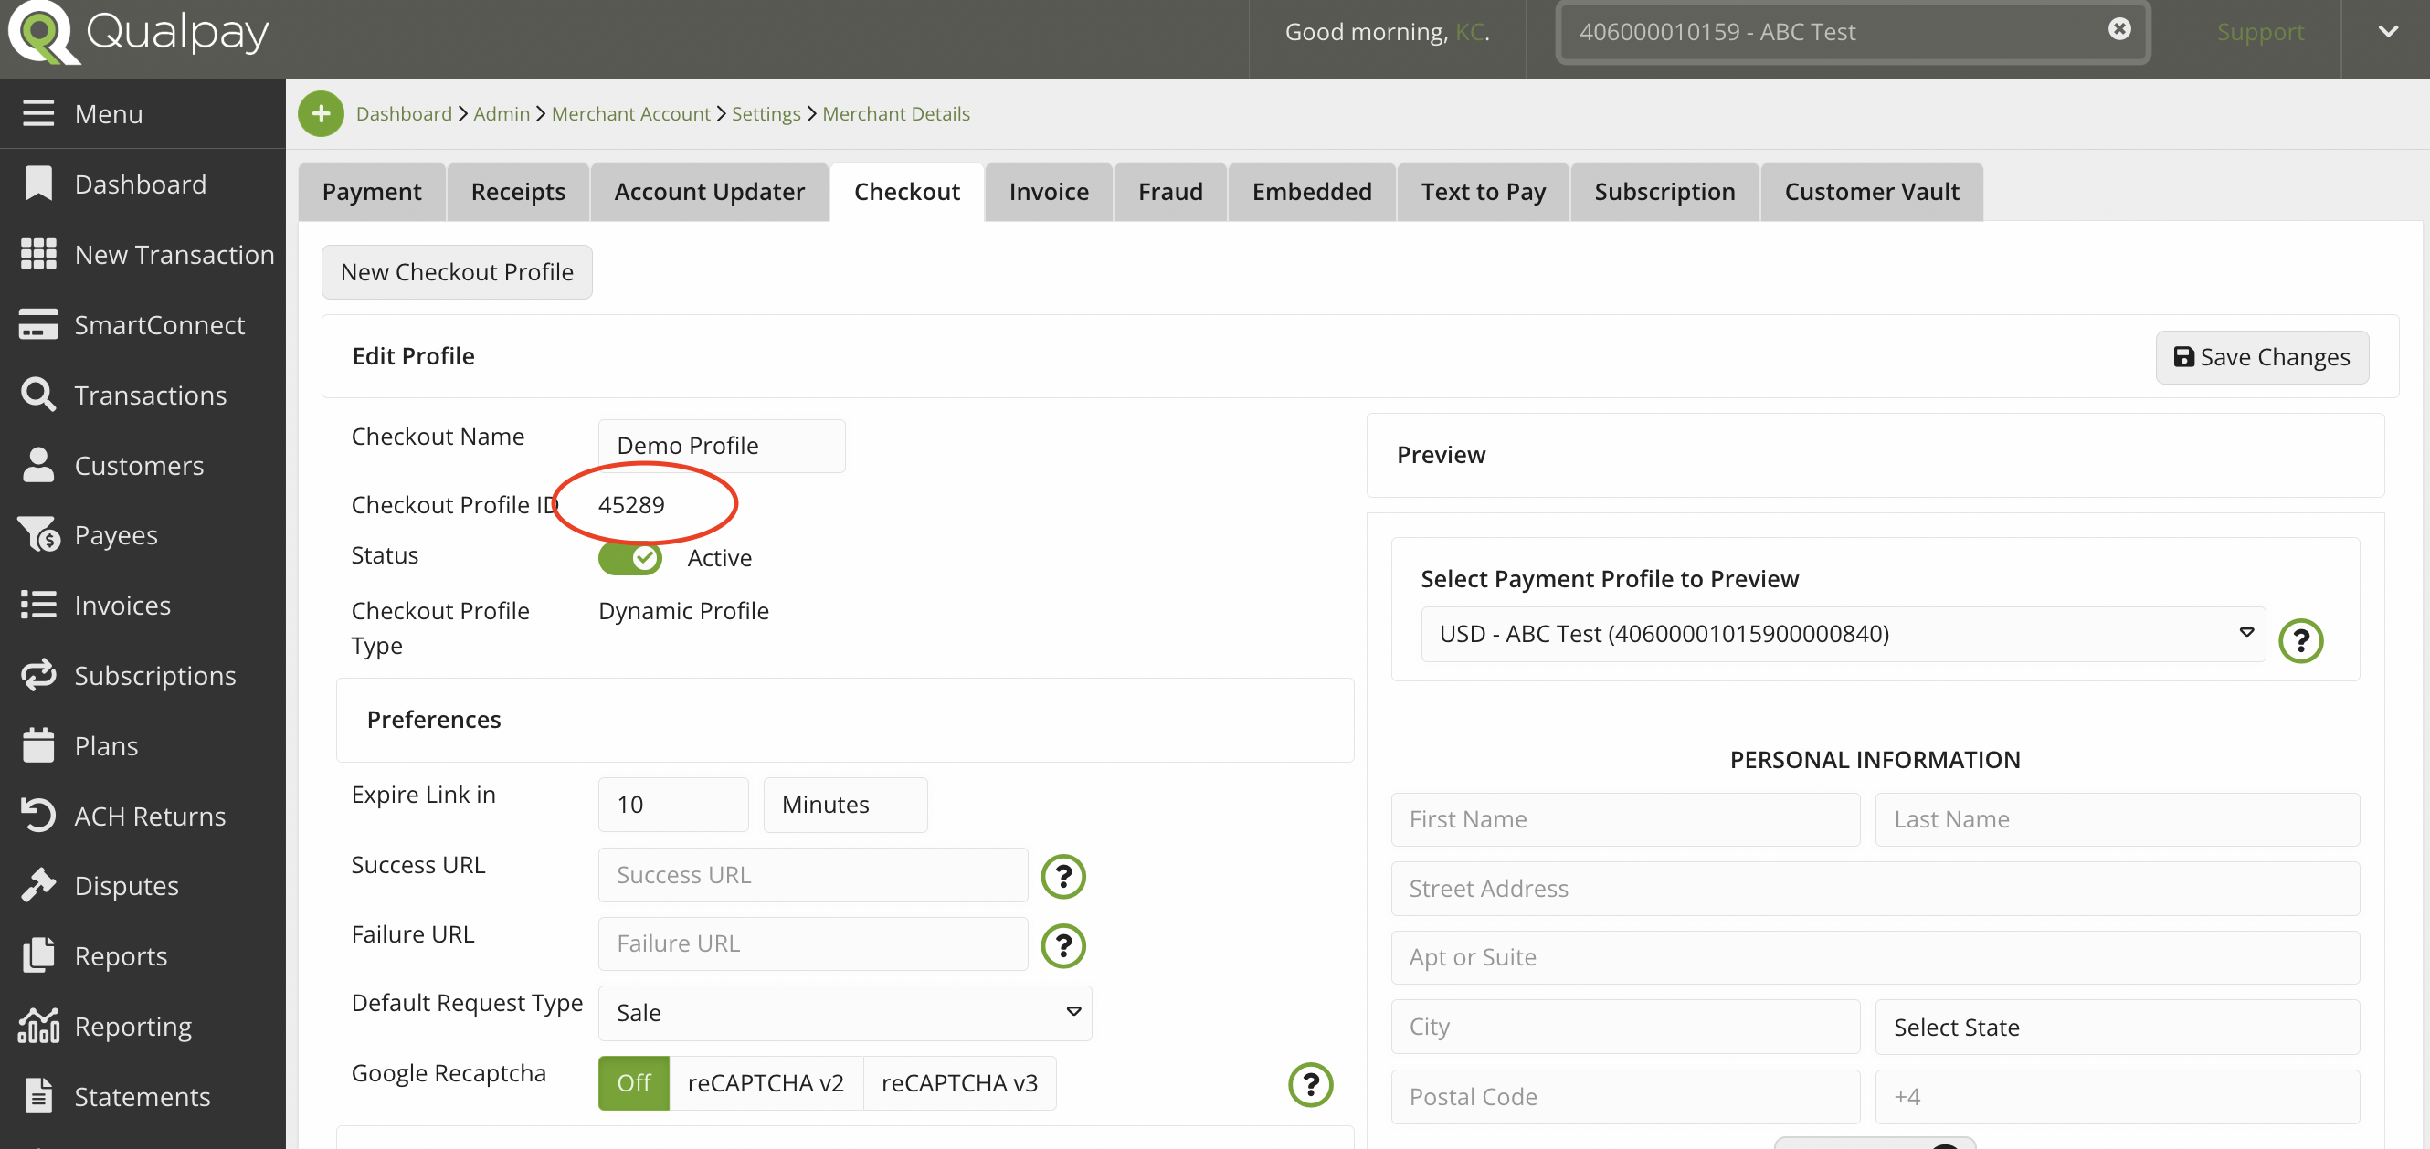Open Disputes in the sidebar

pyautogui.click(x=126, y=885)
